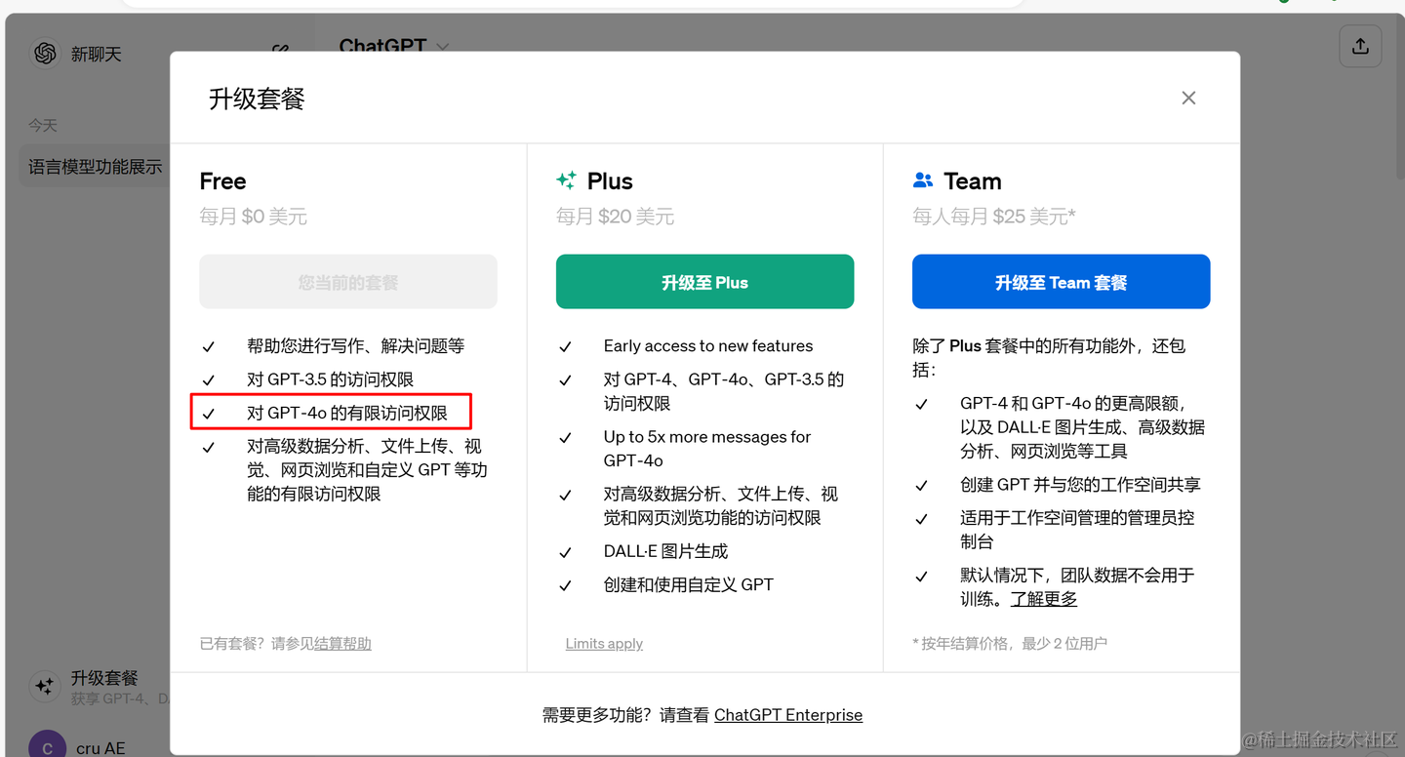The image size is (1405, 757).
Task: Click the Up to 5x more messages text
Action: pyautogui.click(x=707, y=449)
